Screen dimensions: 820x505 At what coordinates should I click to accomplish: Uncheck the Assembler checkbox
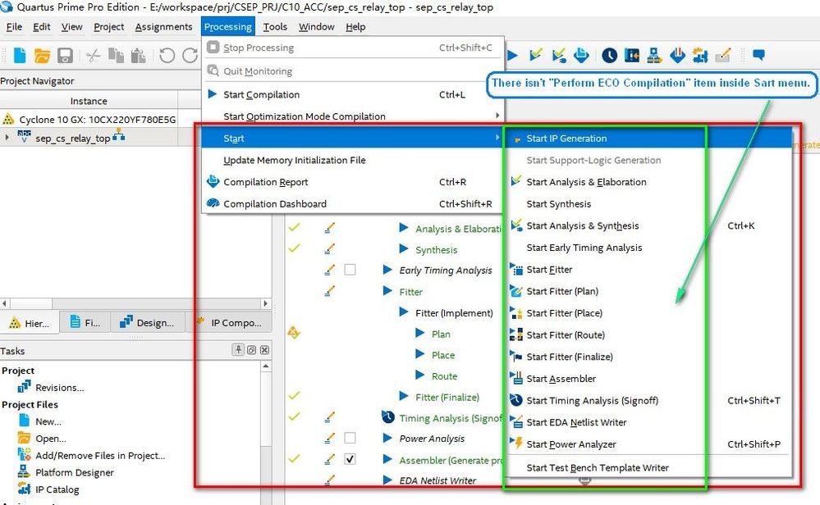350,459
